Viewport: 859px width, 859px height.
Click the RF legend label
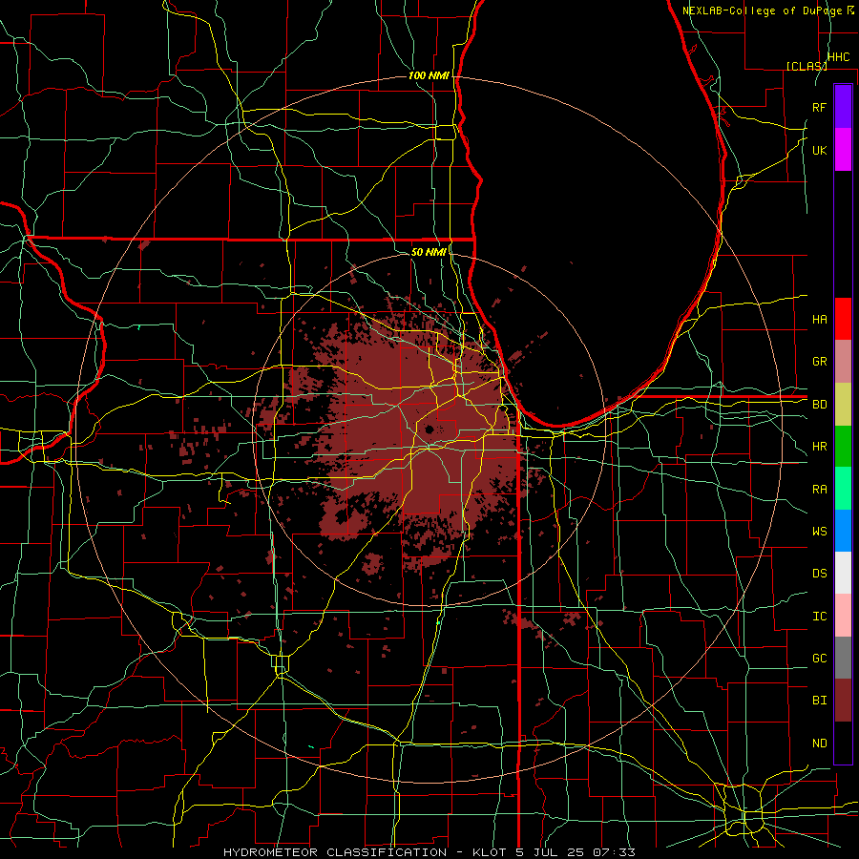(x=820, y=107)
